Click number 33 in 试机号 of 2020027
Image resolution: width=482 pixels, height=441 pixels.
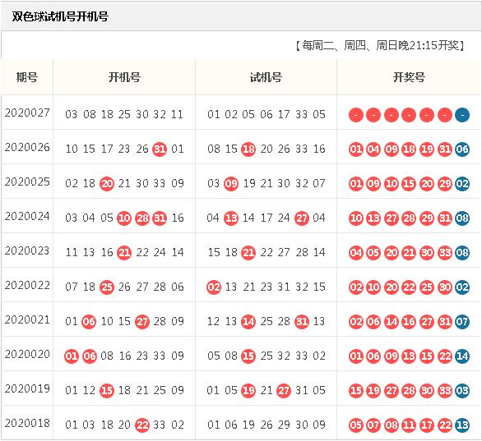(301, 114)
